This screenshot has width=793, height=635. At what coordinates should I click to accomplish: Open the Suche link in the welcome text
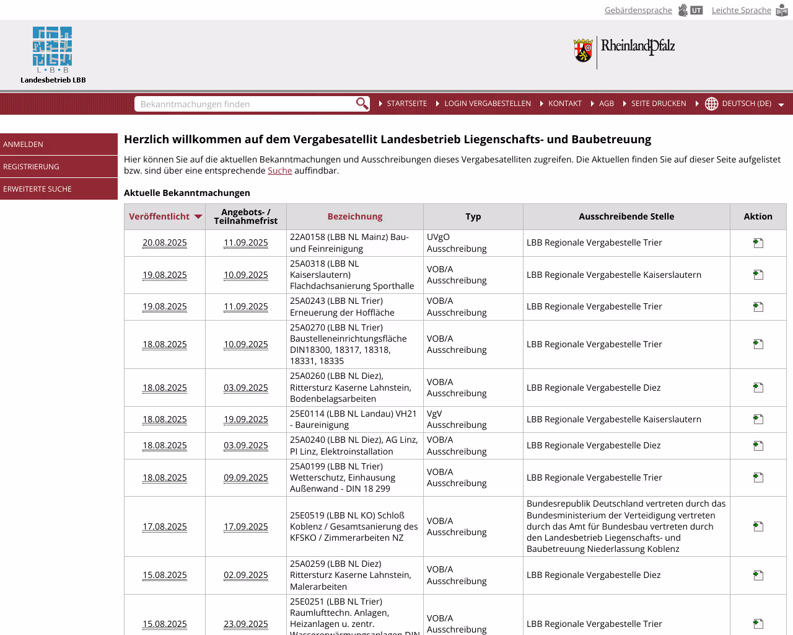pyautogui.click(x=279, y=170)
